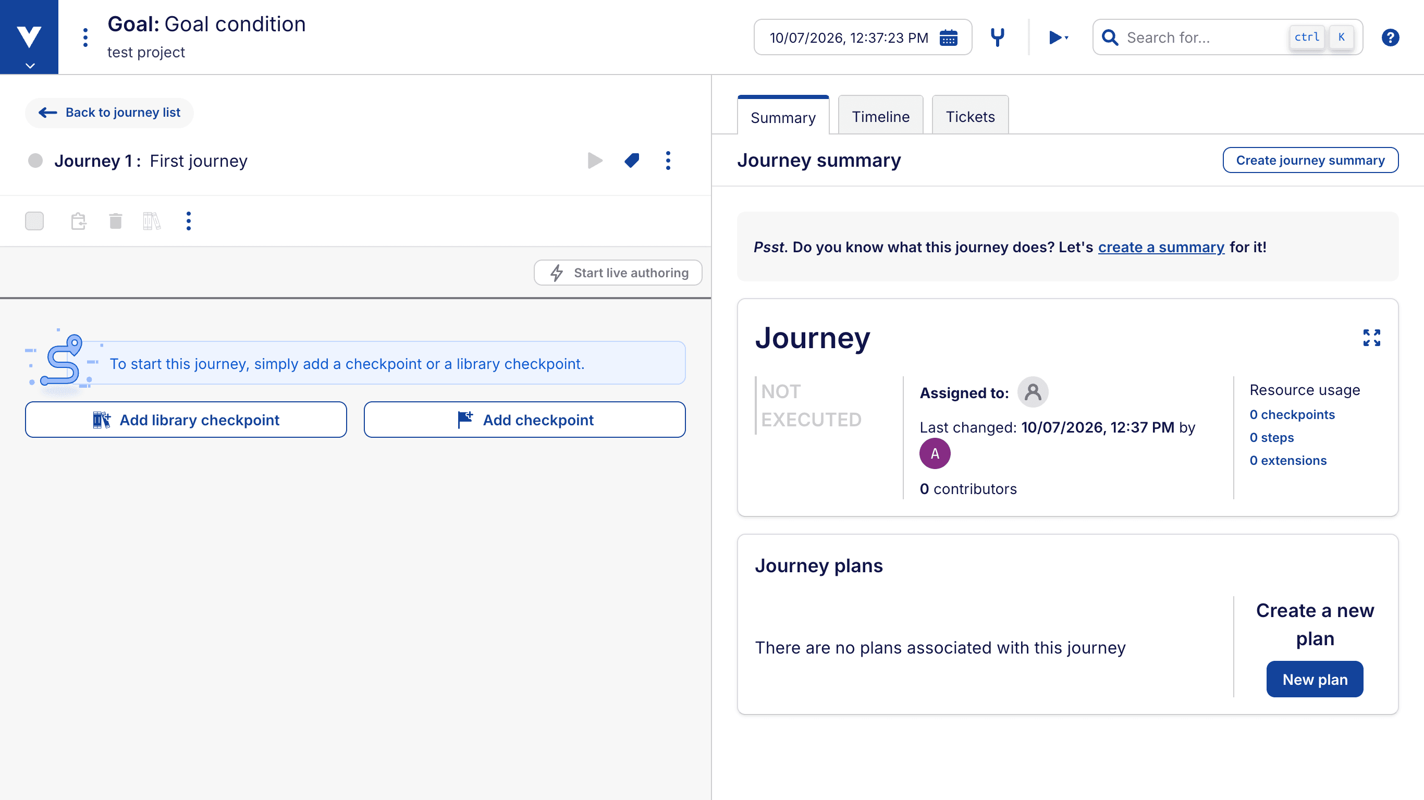This screenshot has height=800, width=1424.
Task: Open the 0 checkpoints link
Action: (x=1292, y=415)
